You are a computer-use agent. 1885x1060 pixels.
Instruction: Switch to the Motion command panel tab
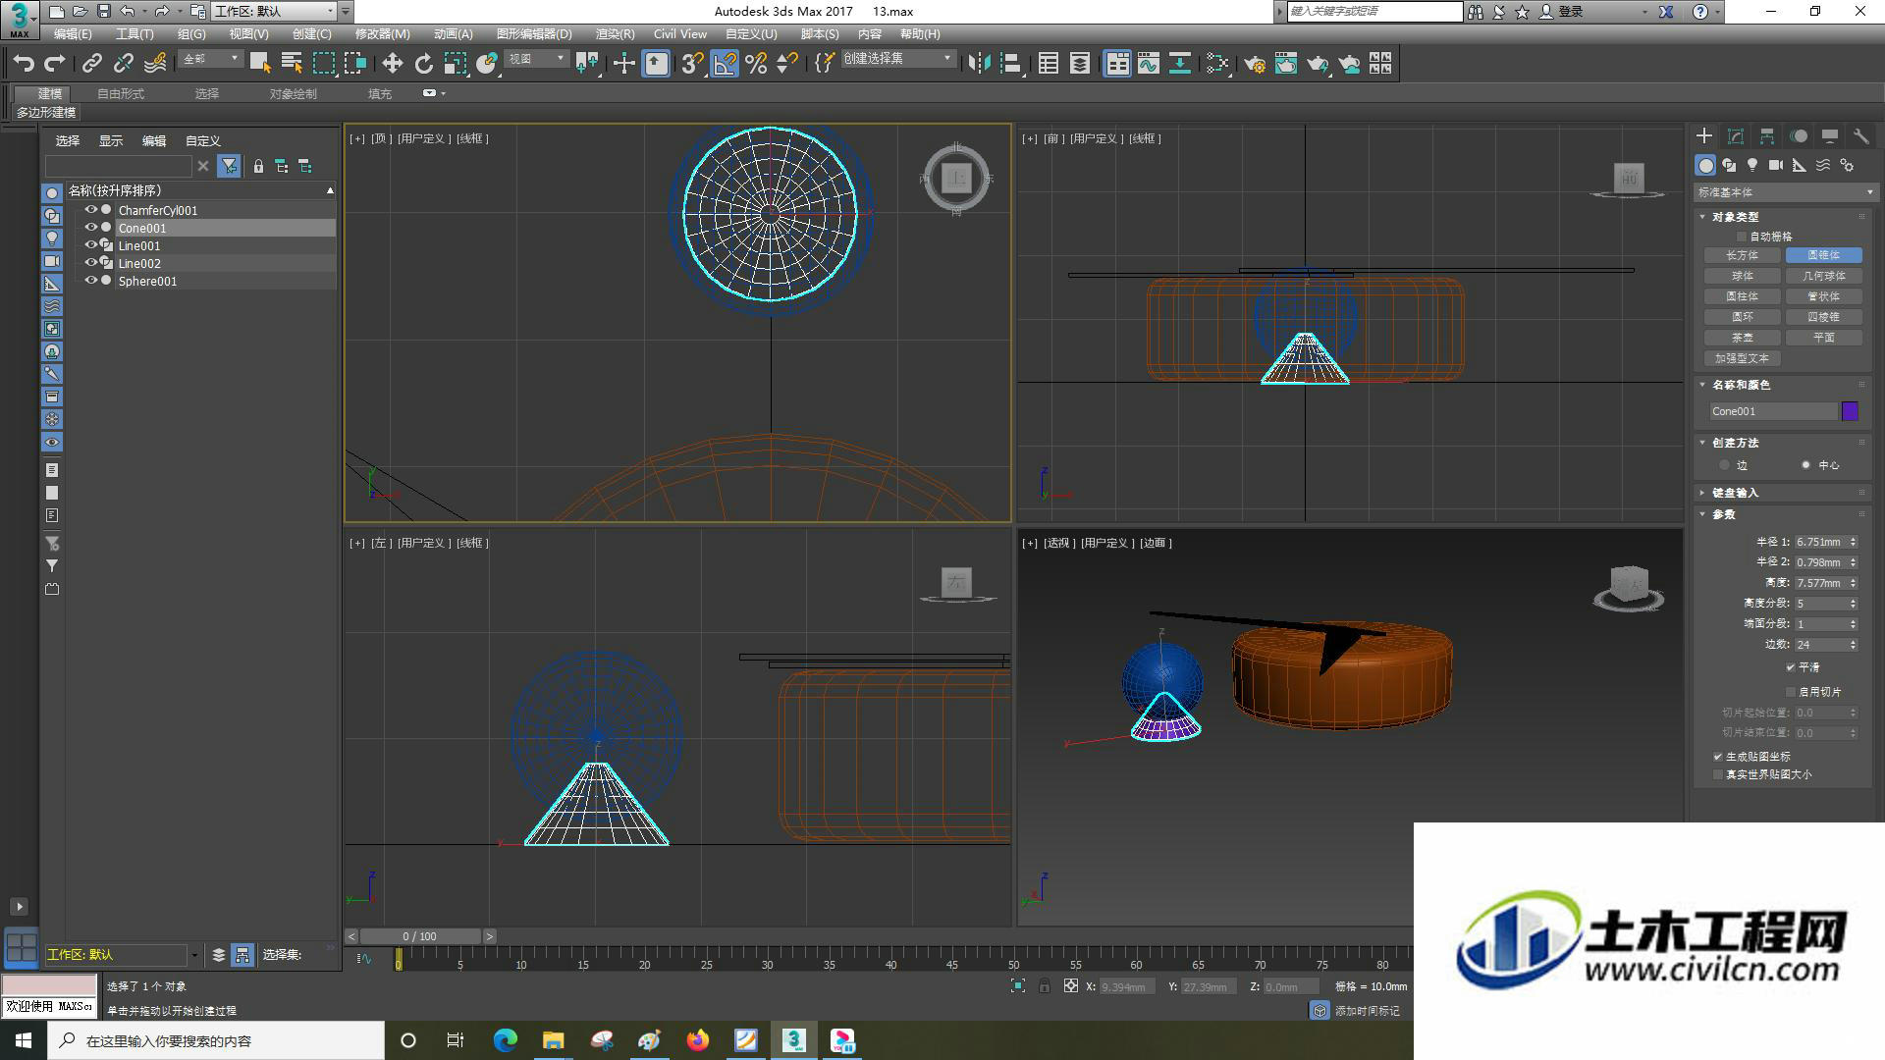[x=1799, y=136]
